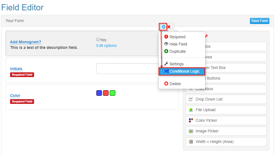Viewport: 275px width, 155px height.
Task: Click the green File Upload arrow icon
Action: click(x=191, y=110)
